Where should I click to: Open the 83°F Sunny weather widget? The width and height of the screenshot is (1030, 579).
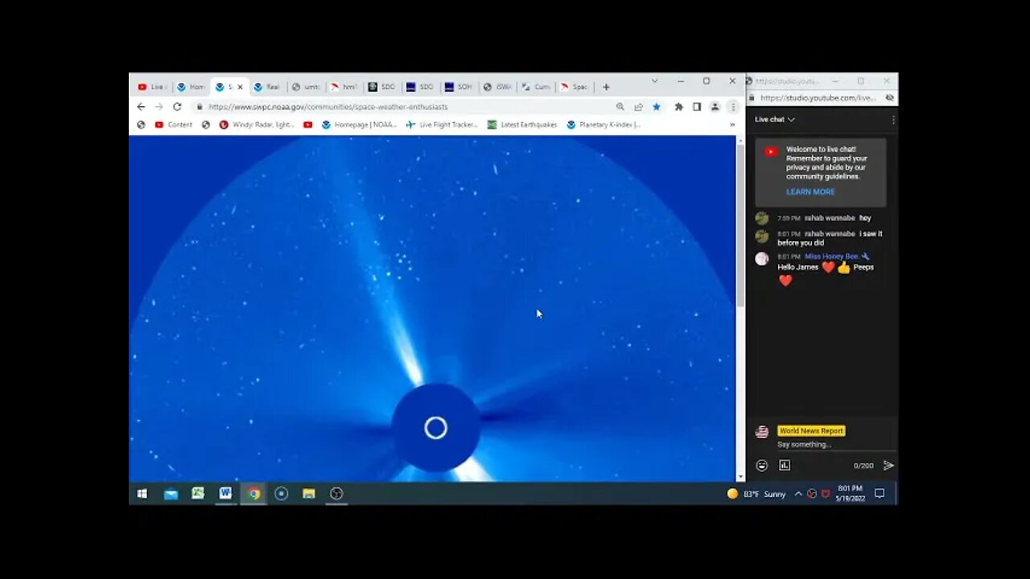click(x=756, y=494)
